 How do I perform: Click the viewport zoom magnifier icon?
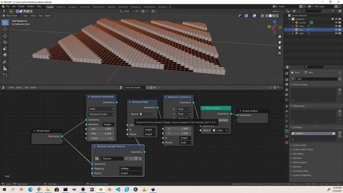click(x=280, y=37)
